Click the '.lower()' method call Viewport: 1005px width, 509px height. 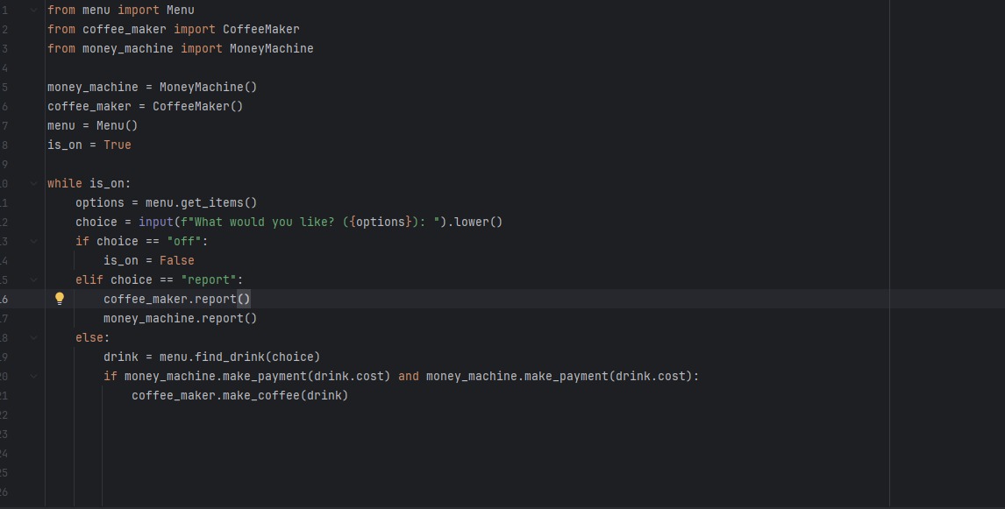(474, 223)
